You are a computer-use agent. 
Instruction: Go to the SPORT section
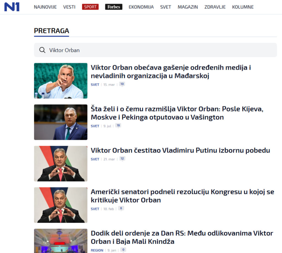pyautogui.click(x=90, y=7)
